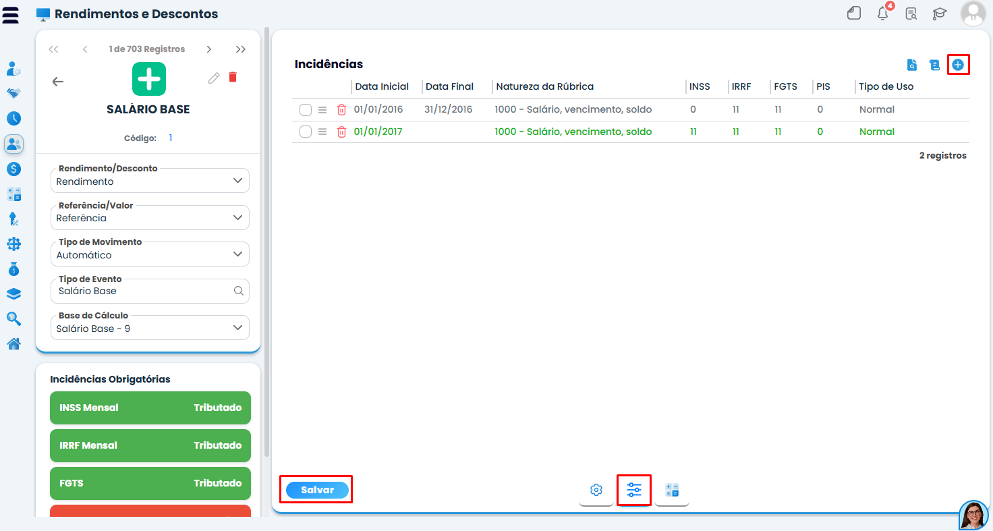
Task: Click the Tipo de Uso column header
Action: pos(886,86)
